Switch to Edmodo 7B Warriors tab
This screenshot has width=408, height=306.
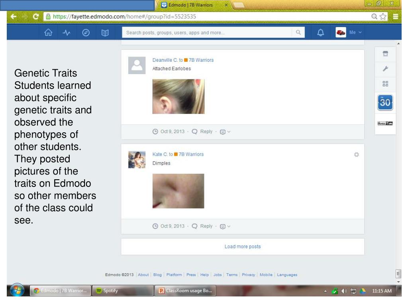coord(190,5)
